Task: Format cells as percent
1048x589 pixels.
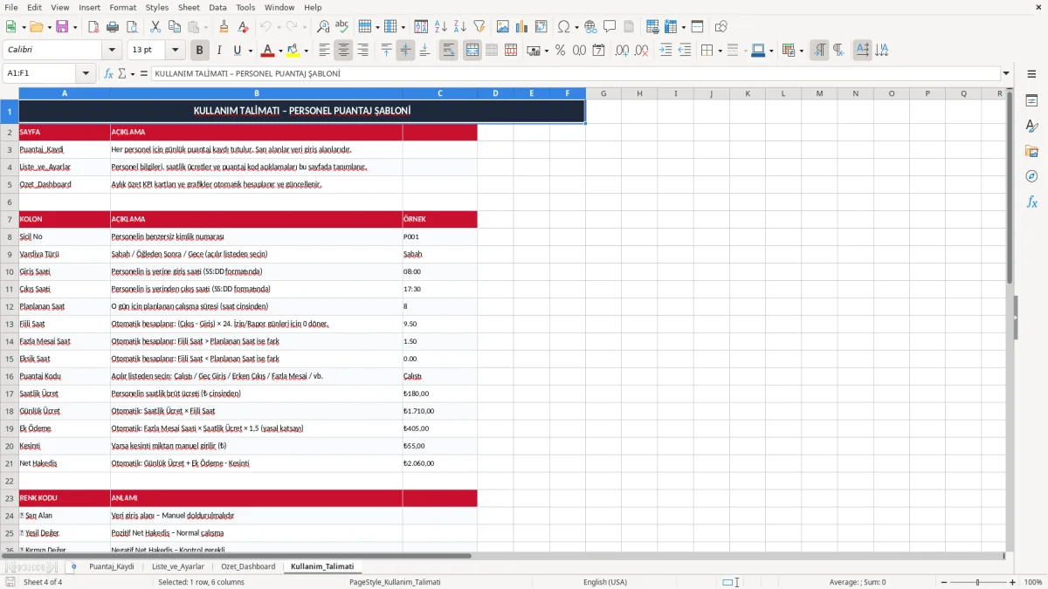Action: pyautogui.click(x=560, y=51)
